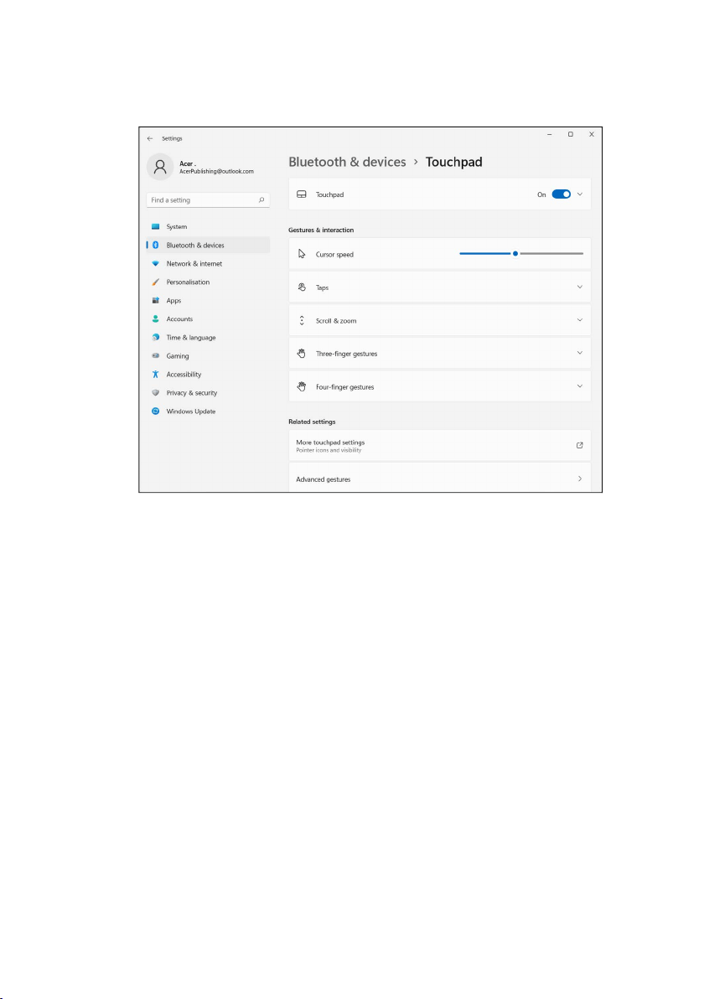Expand Three-finger gestures chevron
704x999 pixels.
pos(580,352)
